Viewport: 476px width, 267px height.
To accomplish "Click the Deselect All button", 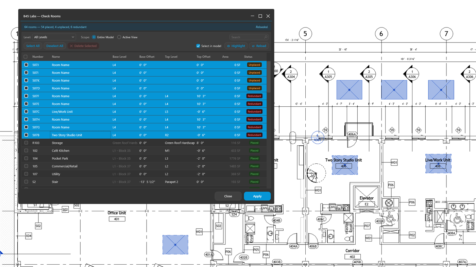I will coord(55,46).
